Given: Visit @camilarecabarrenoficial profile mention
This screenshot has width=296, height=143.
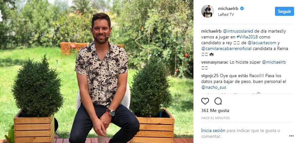Looking at the screenshot, I should click(226, 49).
